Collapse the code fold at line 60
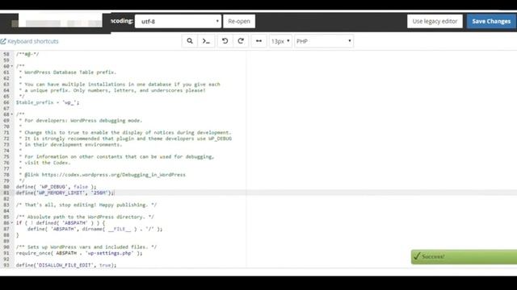This screenshot has width=517, height=290. [x=12, y=66]
